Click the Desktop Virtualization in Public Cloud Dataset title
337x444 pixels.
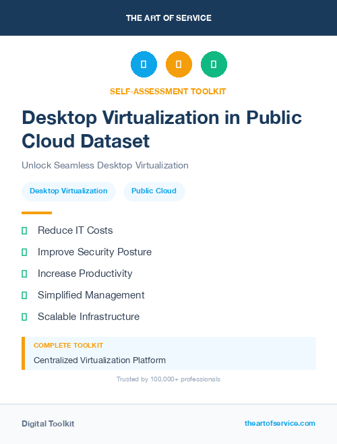pos(162,129)
